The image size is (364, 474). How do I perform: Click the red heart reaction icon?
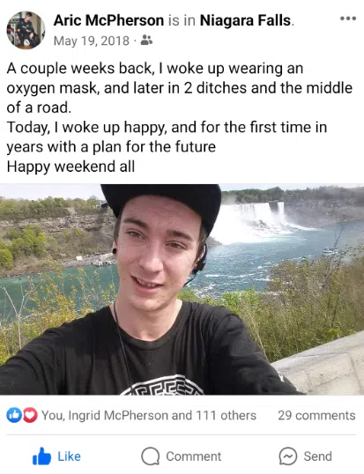click(30, 415)
